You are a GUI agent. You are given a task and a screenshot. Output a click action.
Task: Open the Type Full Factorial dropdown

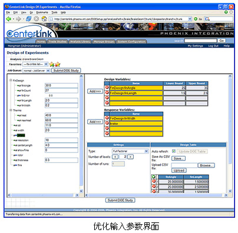tap(130, 151)
